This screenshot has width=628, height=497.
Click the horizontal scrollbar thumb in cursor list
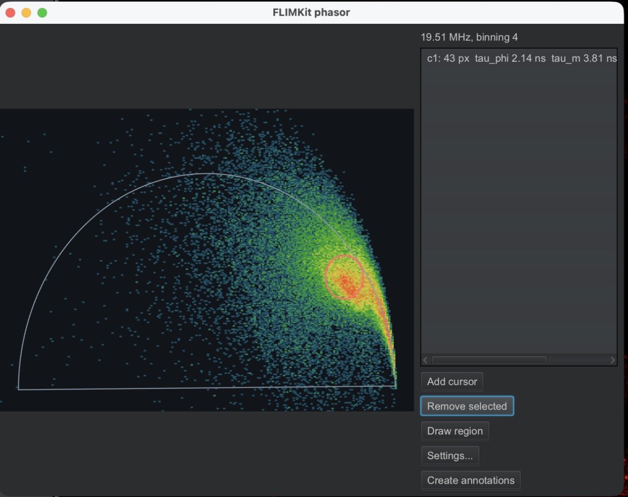click(489, 360)
